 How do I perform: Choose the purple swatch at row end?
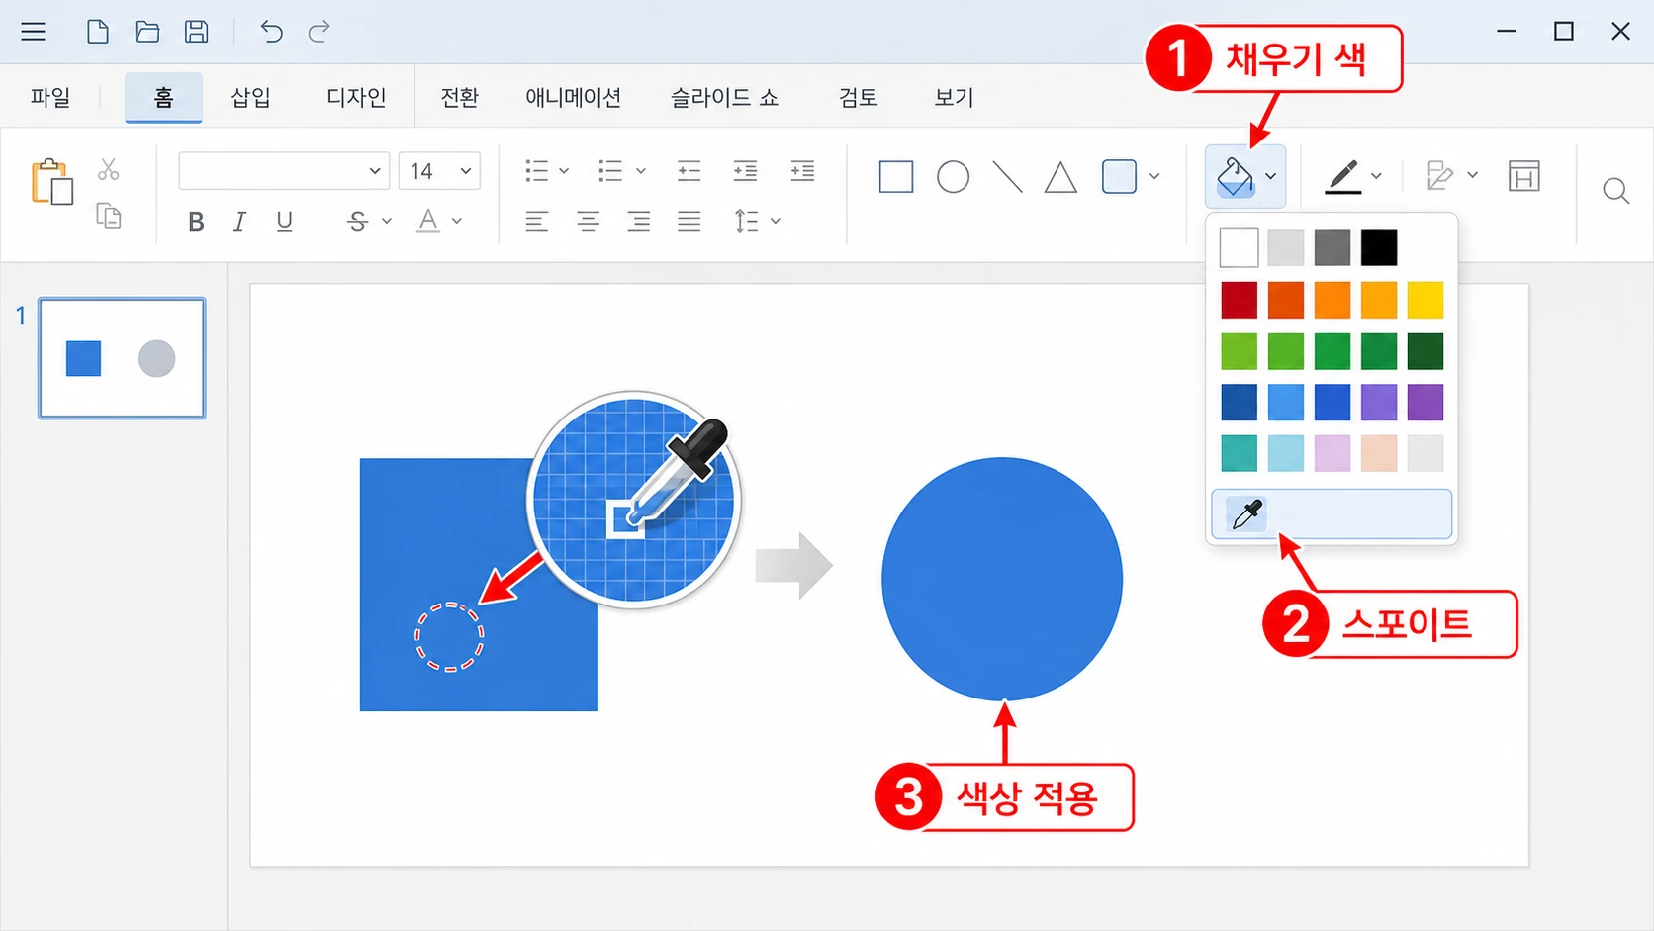tap(1425, 403)
